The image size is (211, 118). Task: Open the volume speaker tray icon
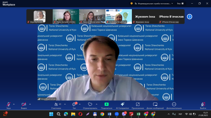tap(191, 114)
